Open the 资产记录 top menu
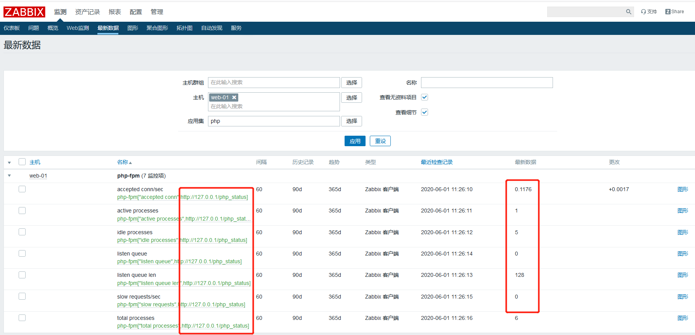This screenshot has width=695, height=335. [87, 12]
